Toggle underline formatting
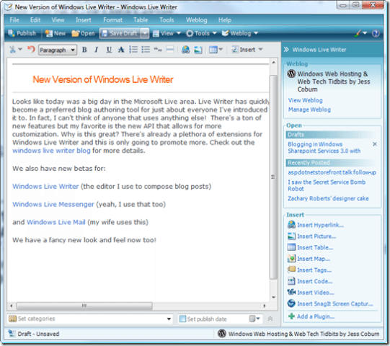 pos(109,50)
